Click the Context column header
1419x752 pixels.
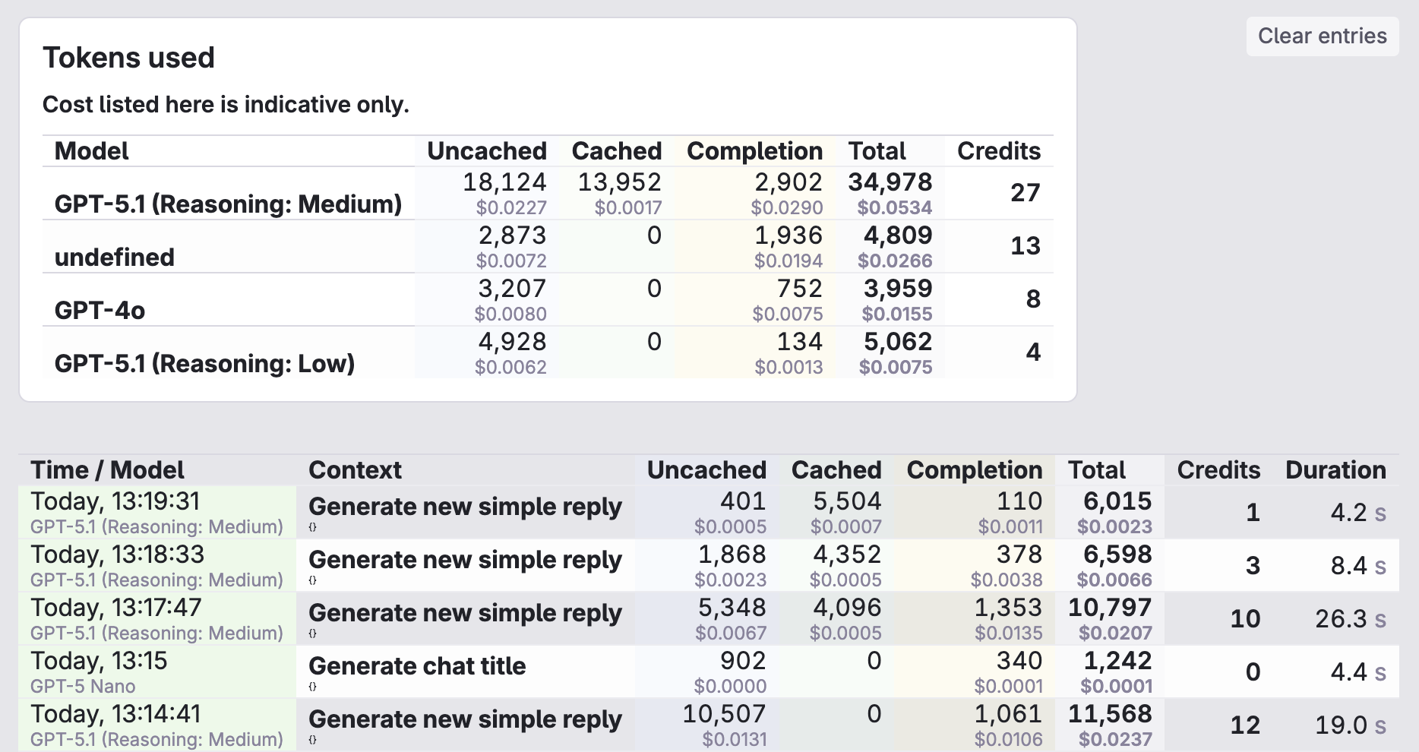point(355,469)
